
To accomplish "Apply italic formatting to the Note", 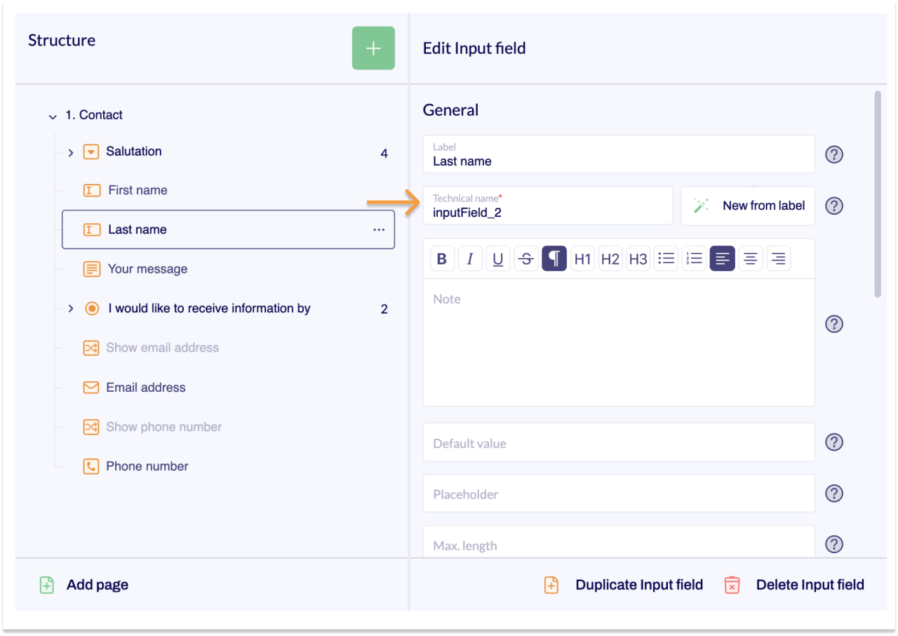I will 470,258.
